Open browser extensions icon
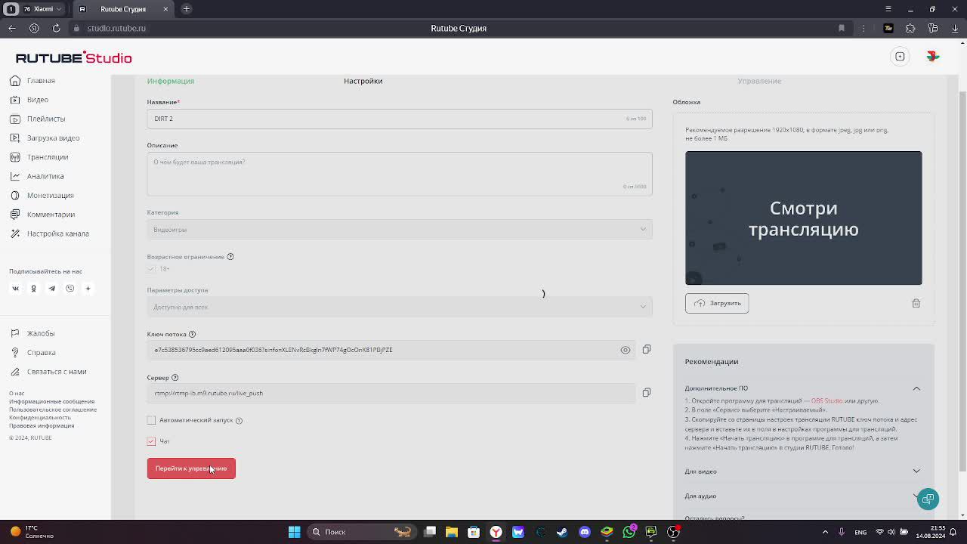 [x=910, y=28]
